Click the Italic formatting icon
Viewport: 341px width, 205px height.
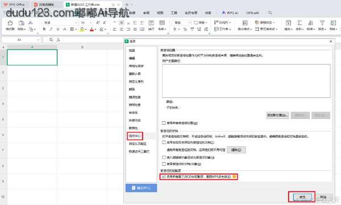coord(51,29)
